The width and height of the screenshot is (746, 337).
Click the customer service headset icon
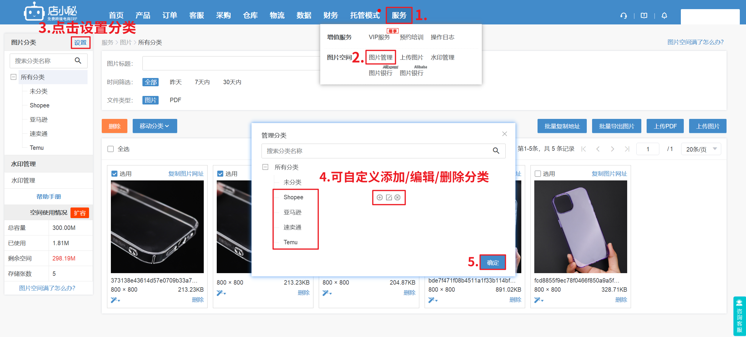coord(623,16)
